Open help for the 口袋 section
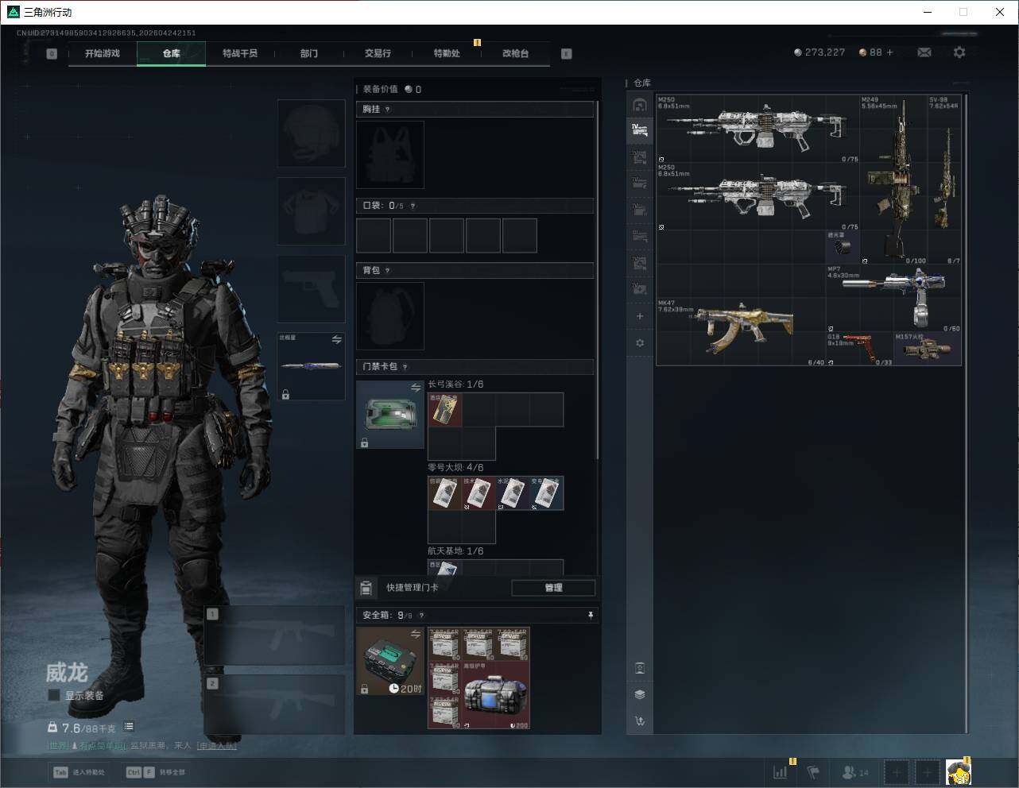 click(413, 206)
